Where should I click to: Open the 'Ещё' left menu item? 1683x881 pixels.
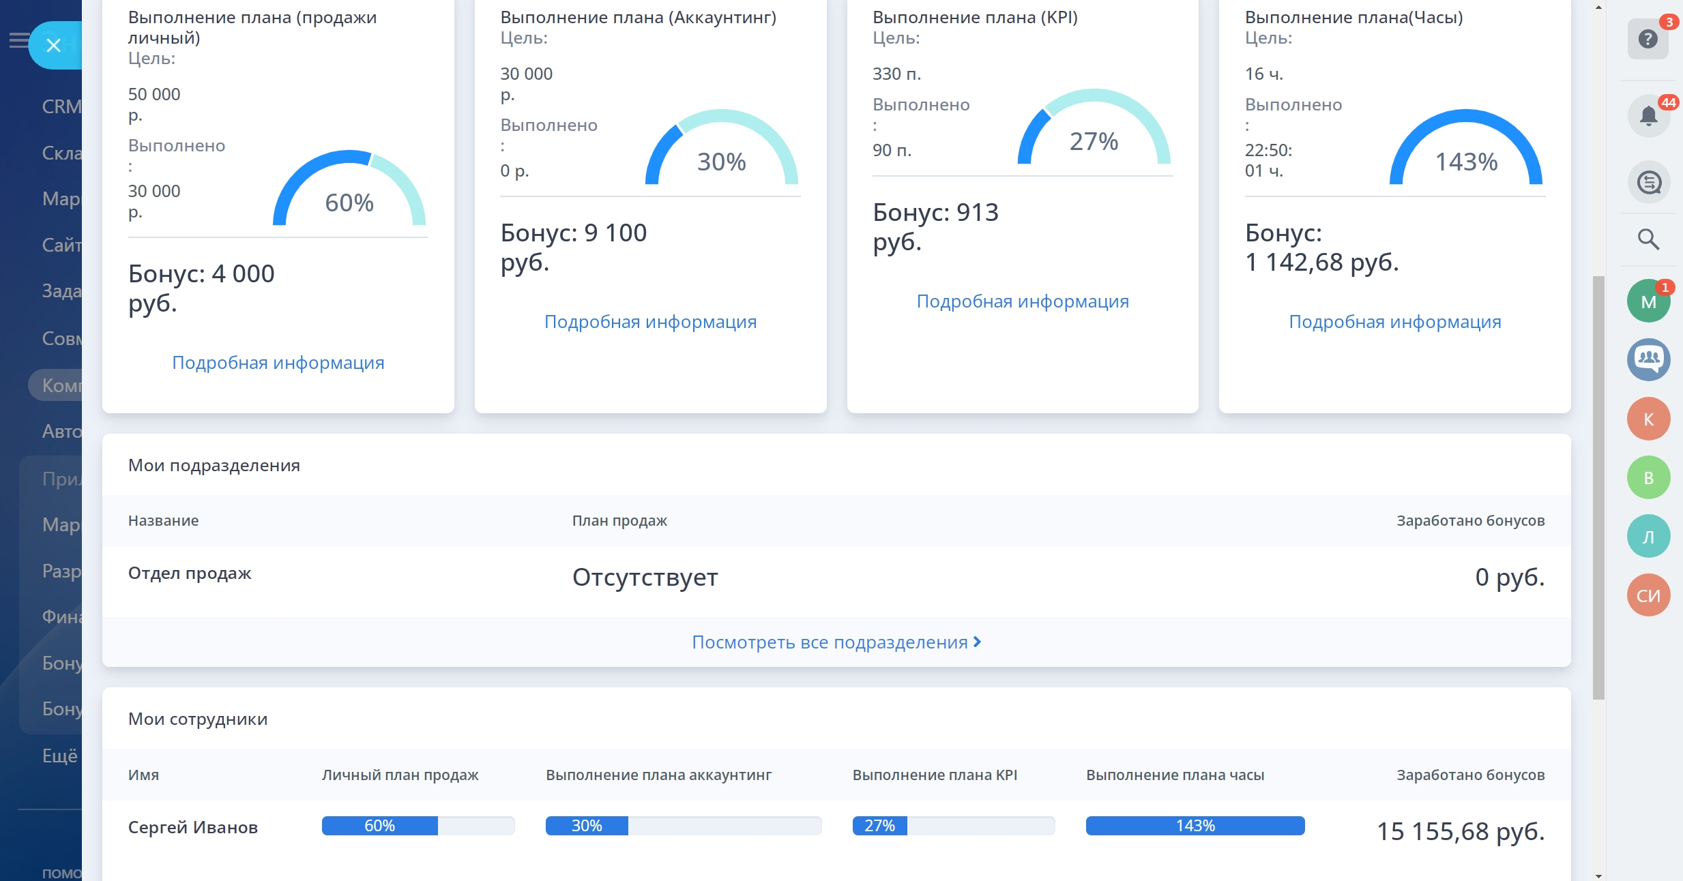60,755
